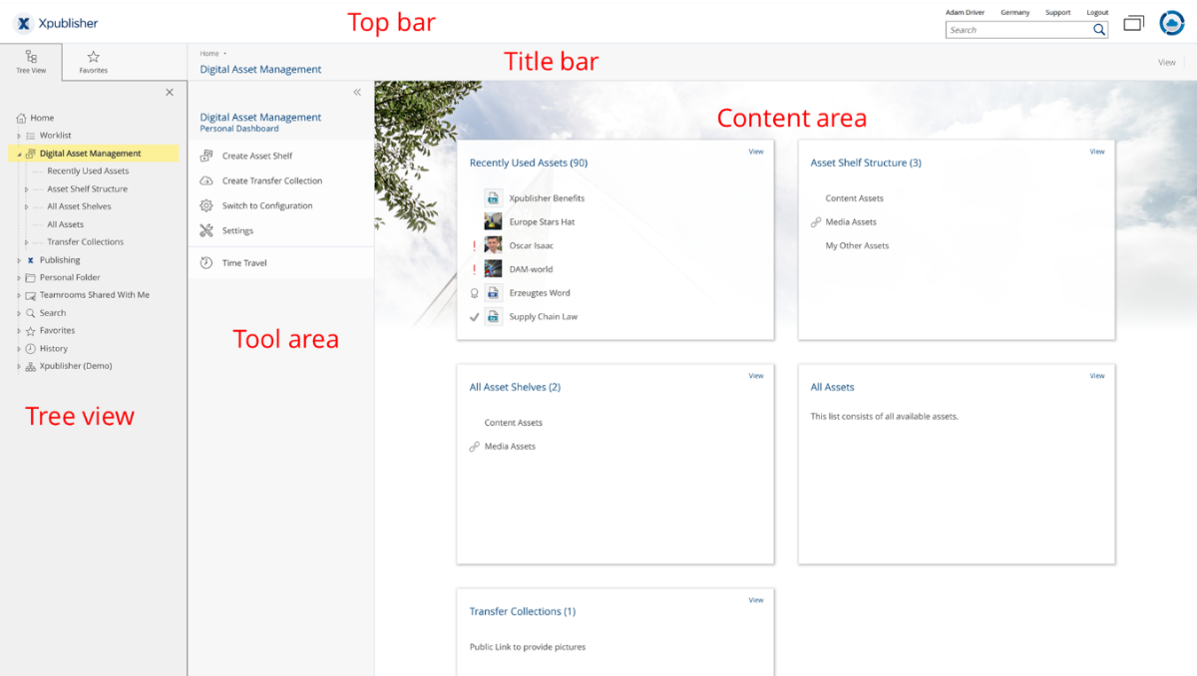Image resolution: width=1197 pixels, height=676 pixels.
Task: Click Logout in the top bar
Action: point(1097,12)
